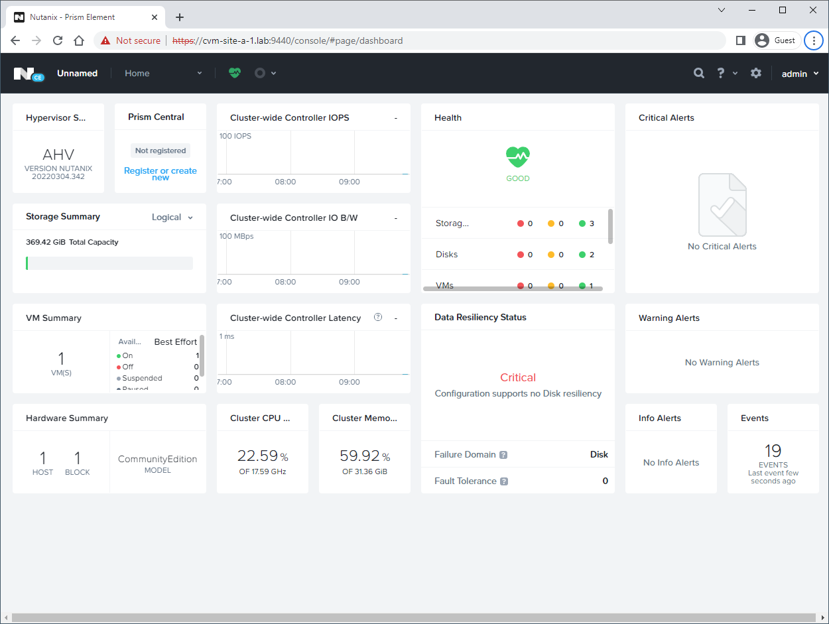This screenshot has height=624, width=829.
Task: Click the Nutanix CE logo
Action: tap(29, 74)
